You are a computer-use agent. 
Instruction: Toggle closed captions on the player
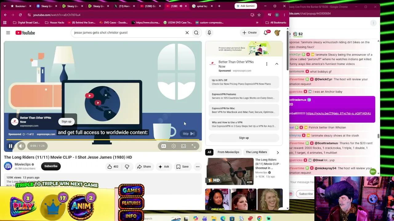tap(164, 146)
